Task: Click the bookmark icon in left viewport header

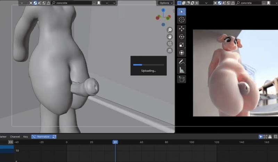Action: [99, 3]
